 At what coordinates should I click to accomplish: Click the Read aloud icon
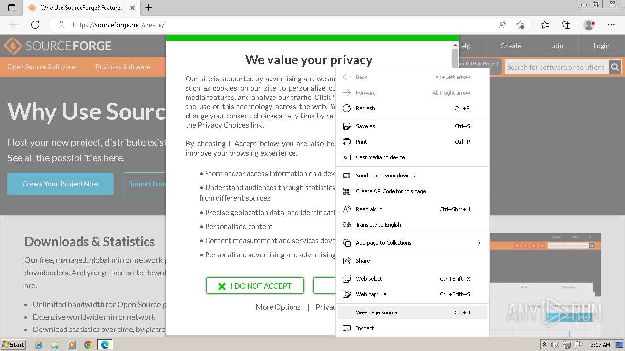tap(347, 209)
